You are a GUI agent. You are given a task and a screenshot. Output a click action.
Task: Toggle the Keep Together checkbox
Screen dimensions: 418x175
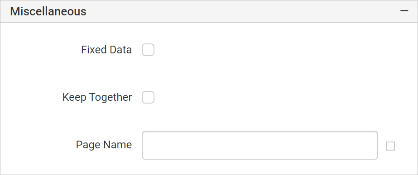[x=148, y=97]
